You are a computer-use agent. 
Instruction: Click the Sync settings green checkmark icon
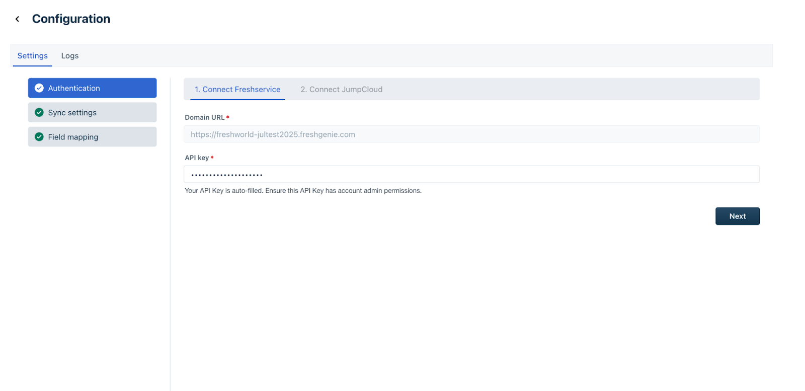click(39, 112)
